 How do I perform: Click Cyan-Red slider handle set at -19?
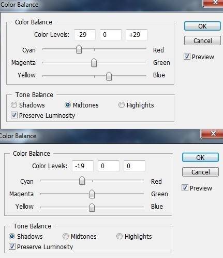click(82, 181)
